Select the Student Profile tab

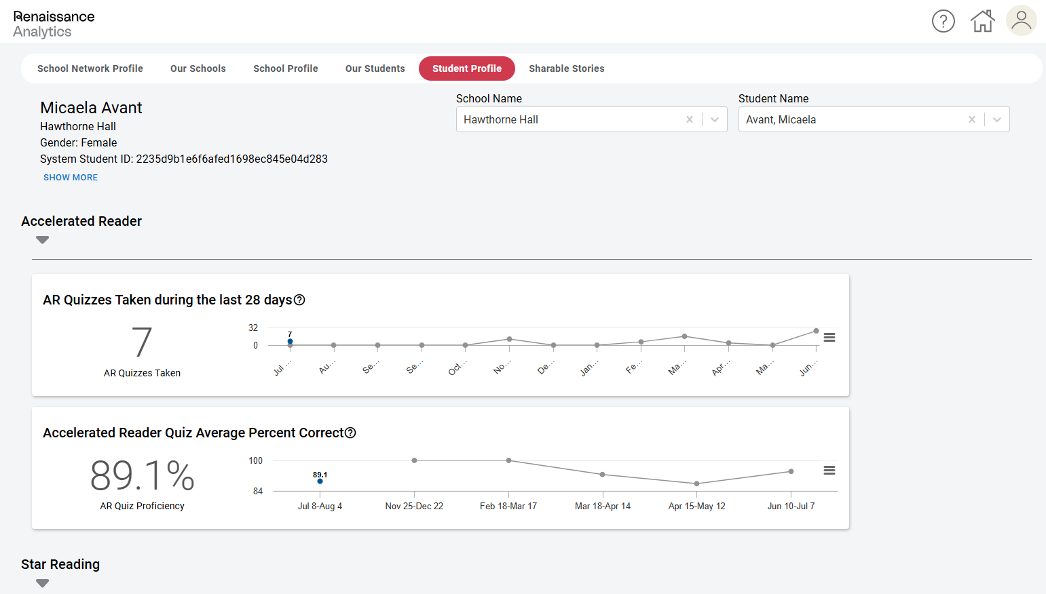(x=467, y=68)
